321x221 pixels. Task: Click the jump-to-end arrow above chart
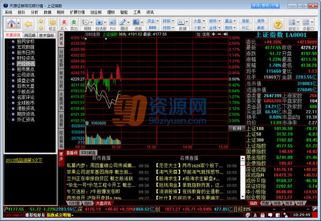pyautogui.click(x=225, y=34)
